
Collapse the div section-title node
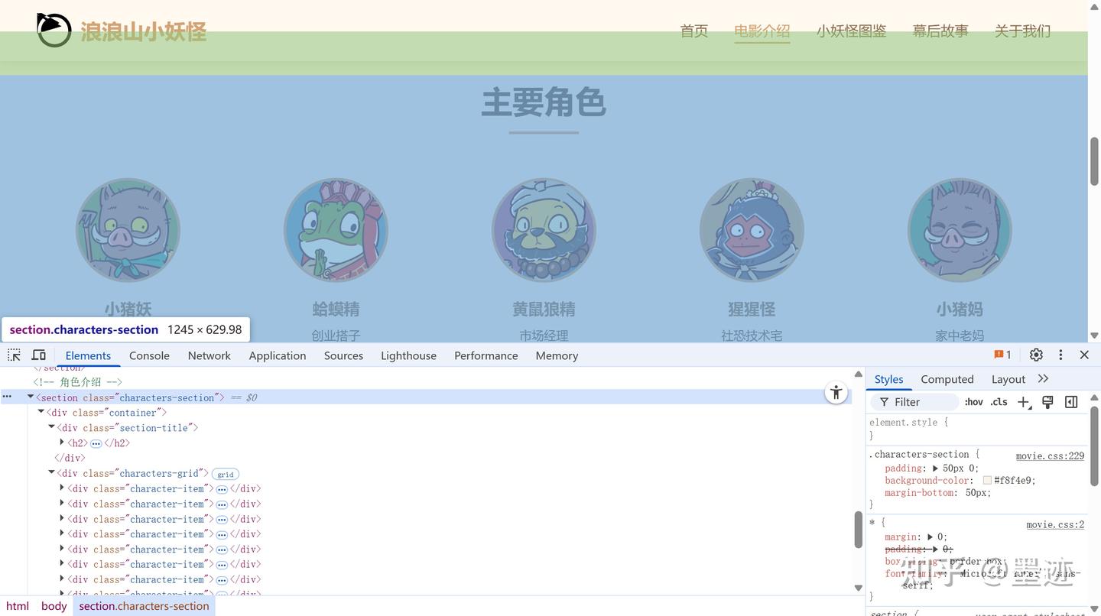[51, 428]
